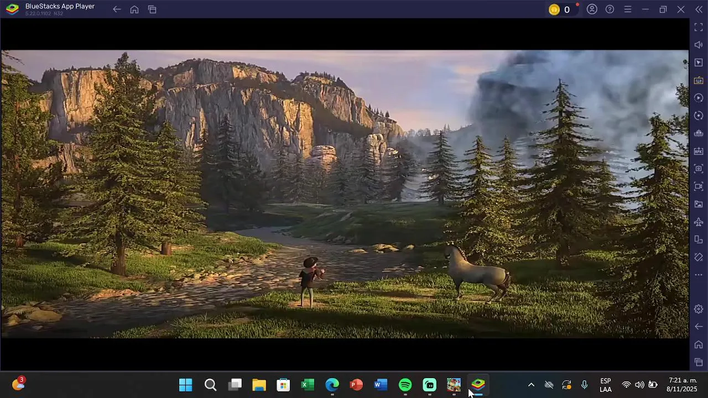Viewport: 708px width, 398px height.
Task: Open the account profile icon in title bar
Action: pyautogui.click(x=592, y=9)
